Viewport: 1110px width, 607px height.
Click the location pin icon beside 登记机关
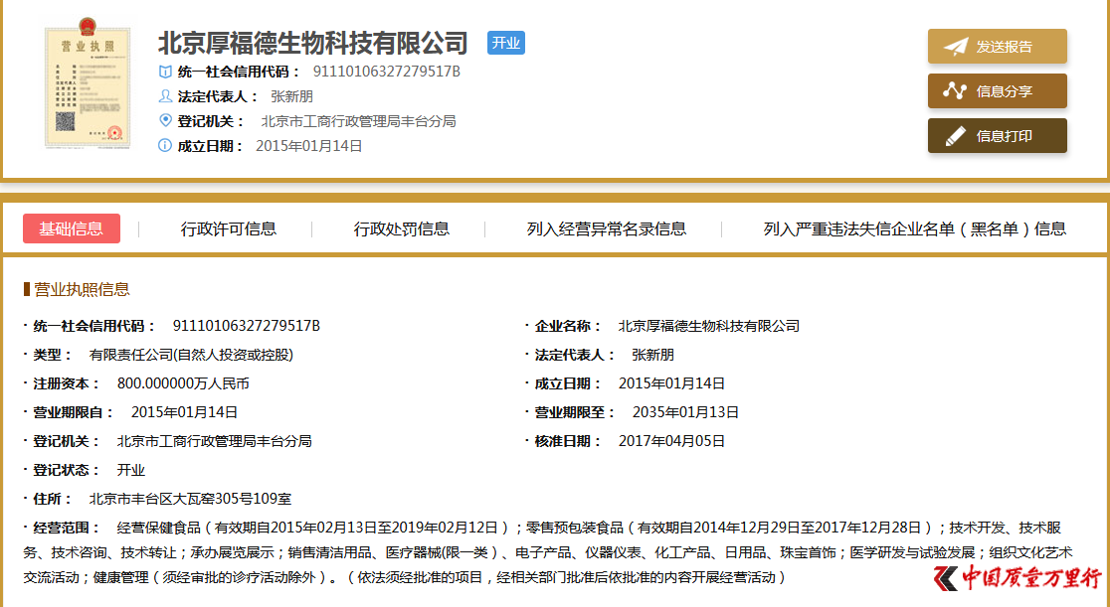point(165,120)
